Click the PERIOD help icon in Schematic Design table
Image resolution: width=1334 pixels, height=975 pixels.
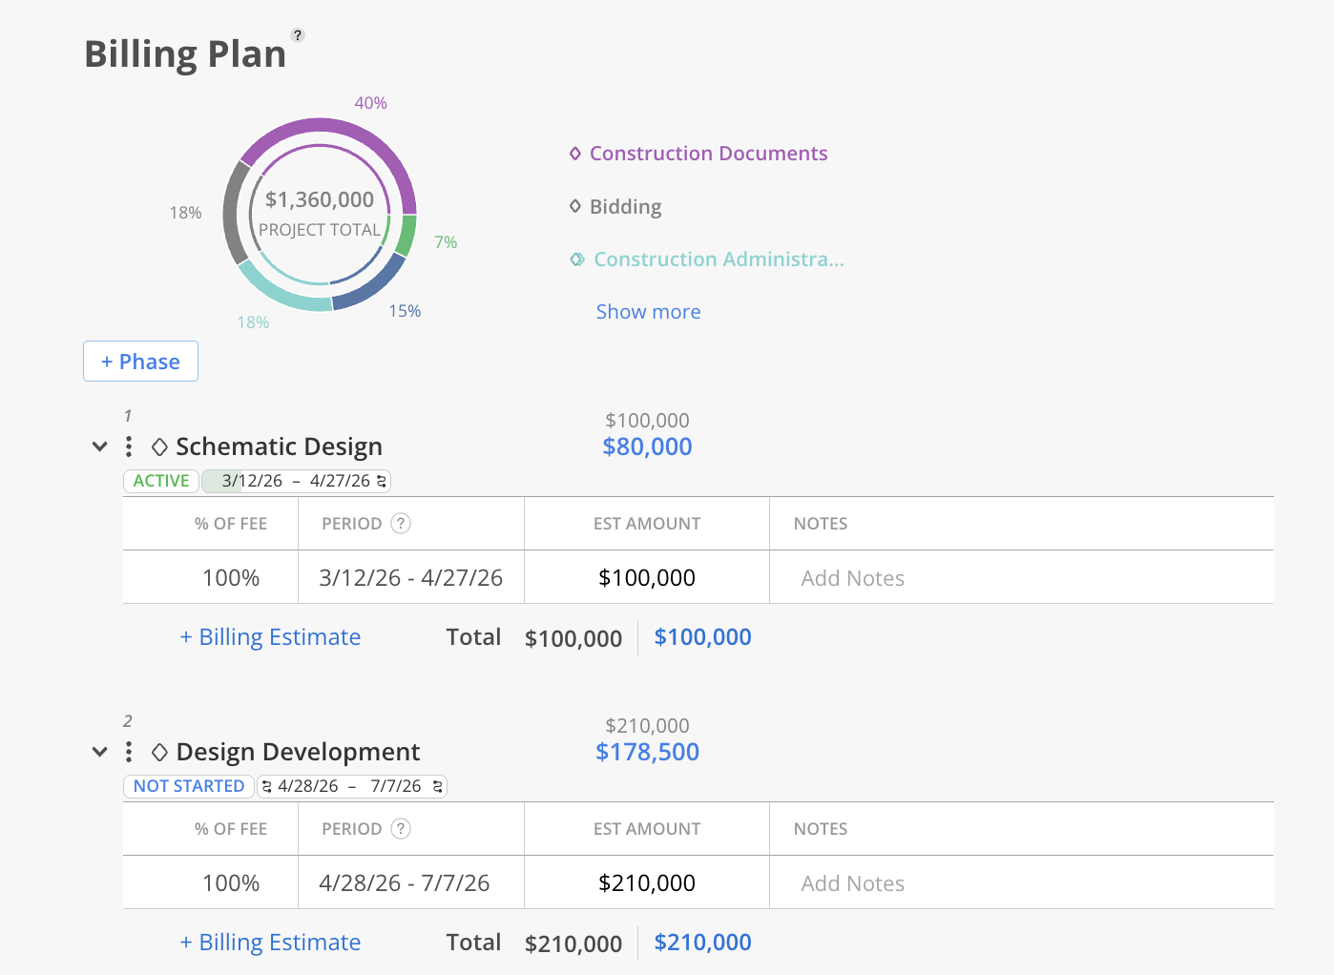point(401,523)
